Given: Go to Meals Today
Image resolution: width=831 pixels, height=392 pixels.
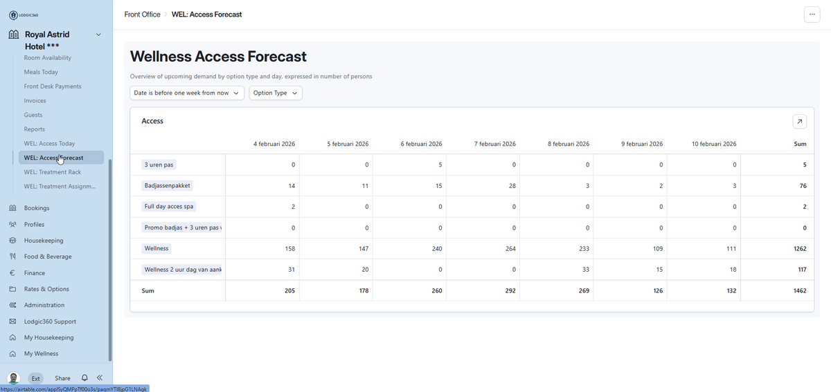Looking at the screenshot, I should pyautogui.click(x=41, y=72).
